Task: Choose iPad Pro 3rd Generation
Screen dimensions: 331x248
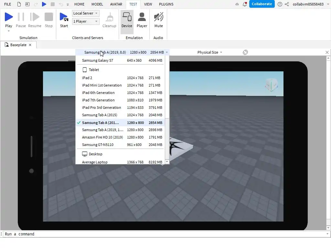Action: (x=120, y=108)
